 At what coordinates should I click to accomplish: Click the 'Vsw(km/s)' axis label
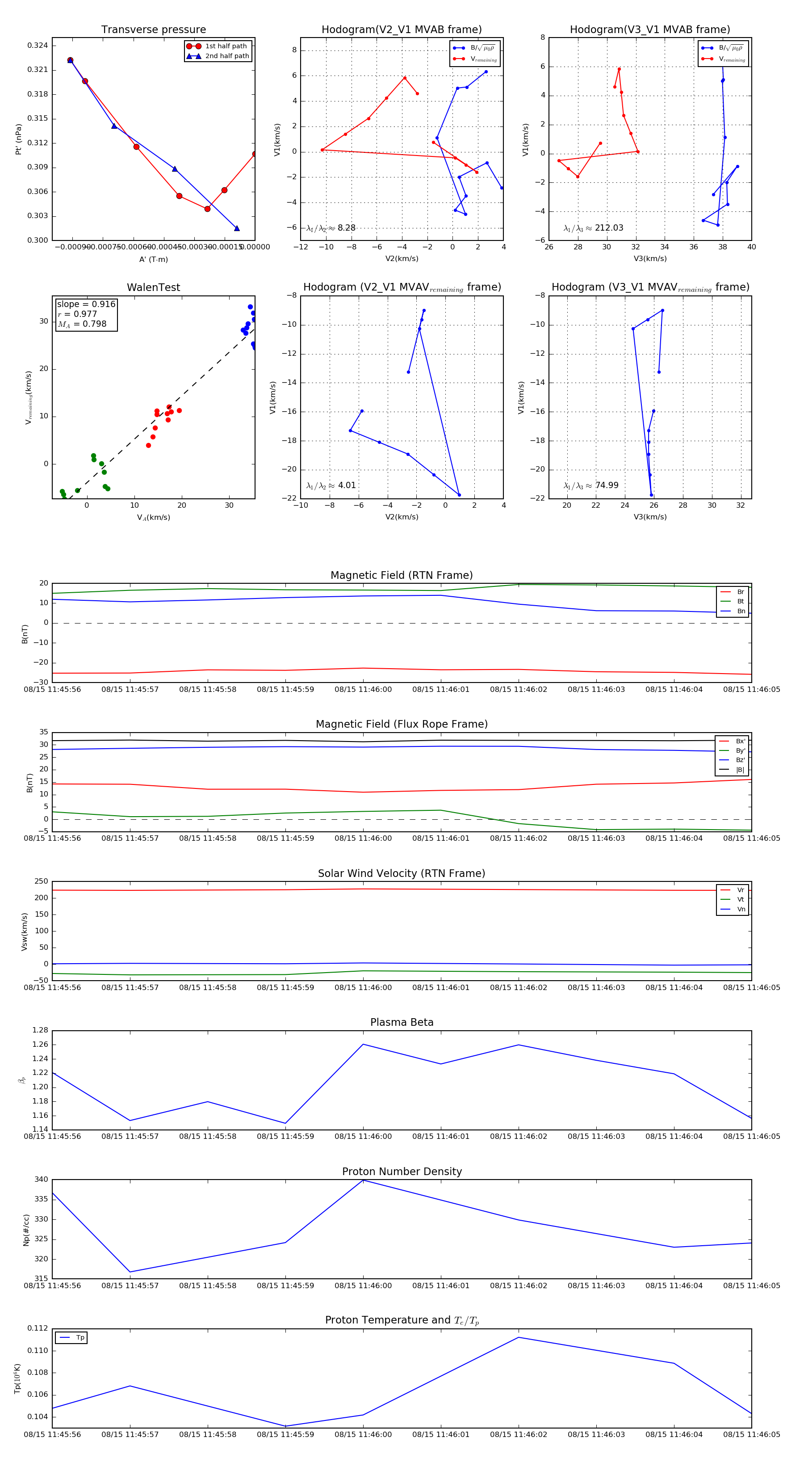coord(24,932)
